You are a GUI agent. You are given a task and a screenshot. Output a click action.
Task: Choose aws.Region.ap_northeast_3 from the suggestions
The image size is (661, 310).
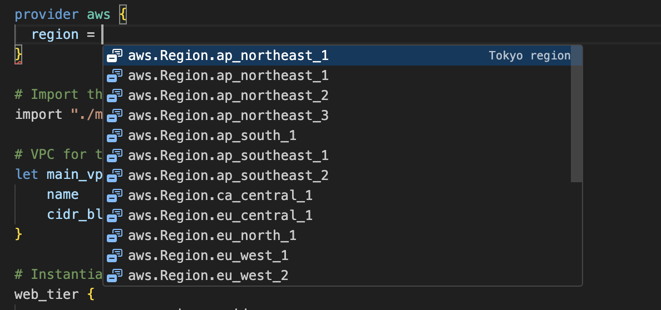pos(228,116)
